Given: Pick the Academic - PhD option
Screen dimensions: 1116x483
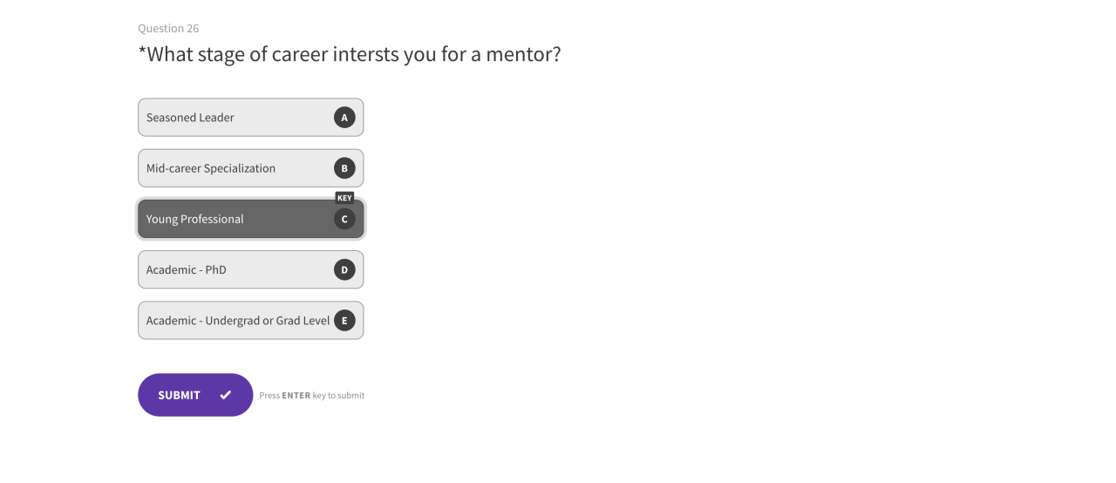Looking at the screenshot, I should point(250,270).
